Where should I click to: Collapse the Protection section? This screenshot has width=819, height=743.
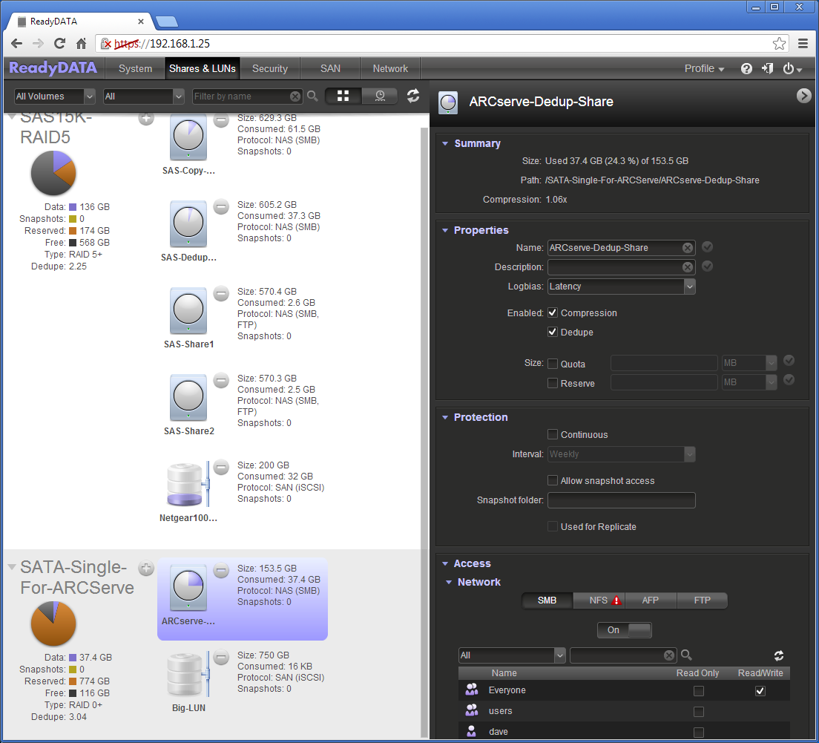445,417
